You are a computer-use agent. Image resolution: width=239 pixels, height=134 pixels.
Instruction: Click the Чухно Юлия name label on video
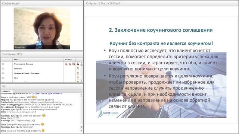(x=20, y=47)
